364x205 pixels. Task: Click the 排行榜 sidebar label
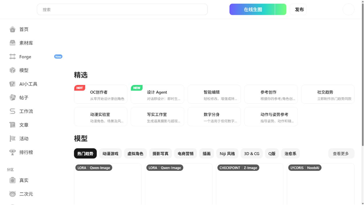point(26,152)
